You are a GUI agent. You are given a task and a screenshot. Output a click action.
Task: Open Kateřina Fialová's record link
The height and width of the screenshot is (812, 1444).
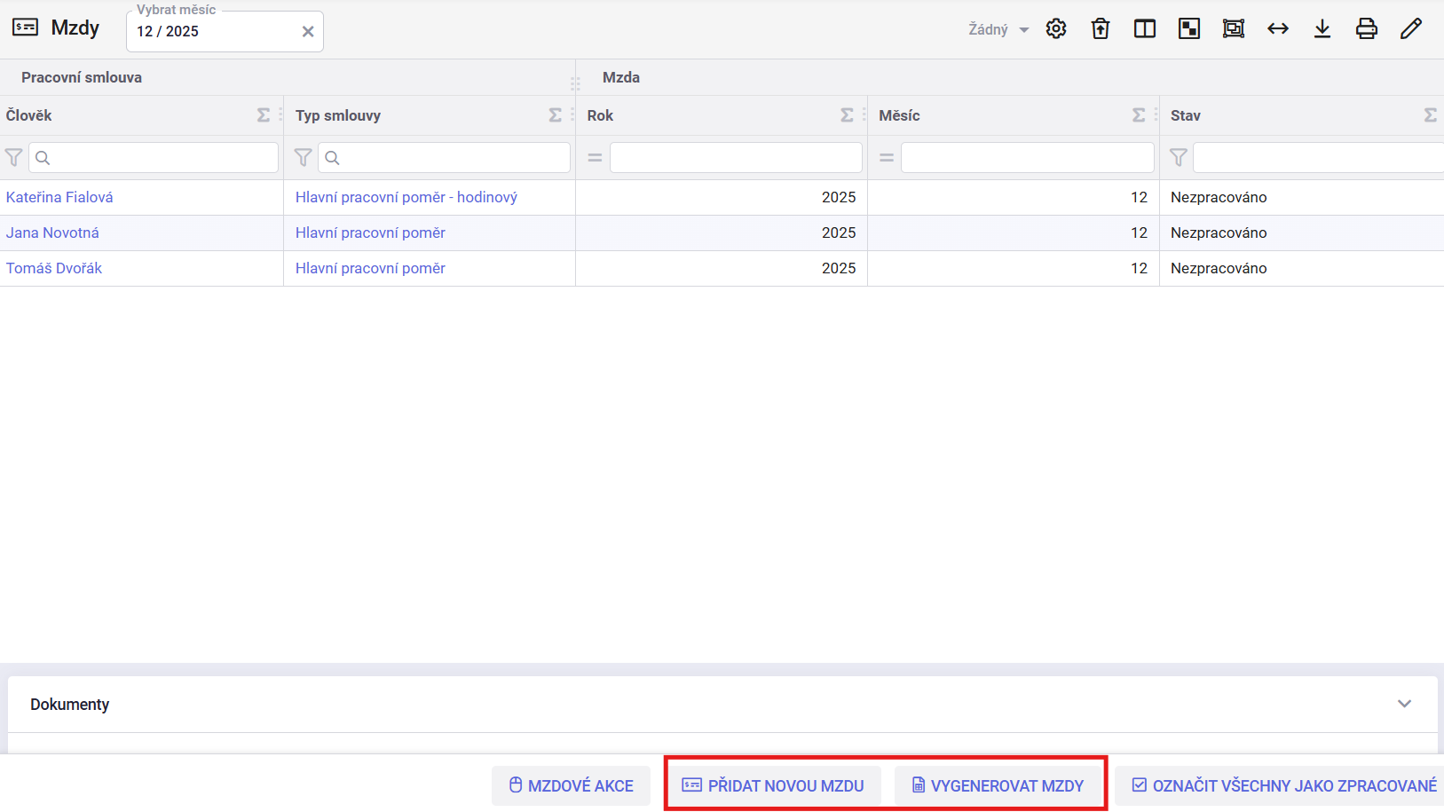59,197
